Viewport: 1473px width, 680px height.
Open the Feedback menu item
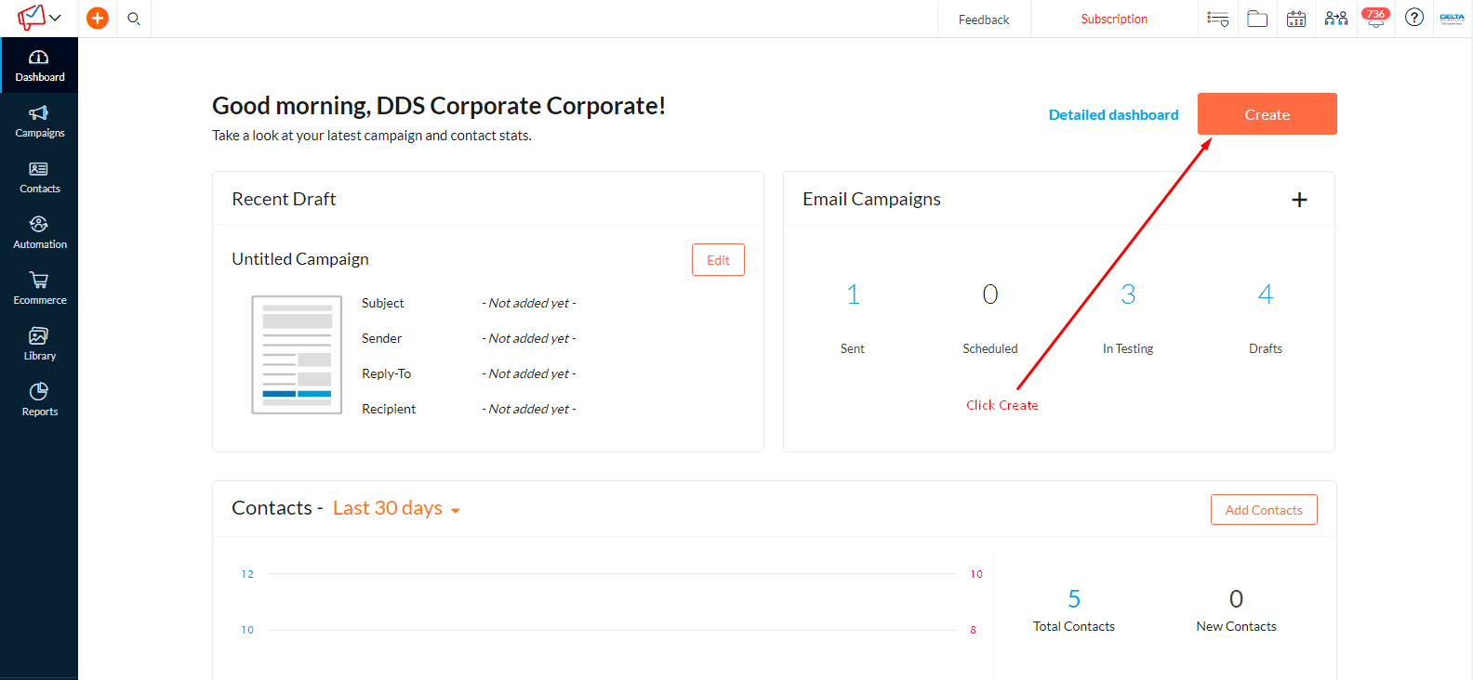(x=984, y=20)
